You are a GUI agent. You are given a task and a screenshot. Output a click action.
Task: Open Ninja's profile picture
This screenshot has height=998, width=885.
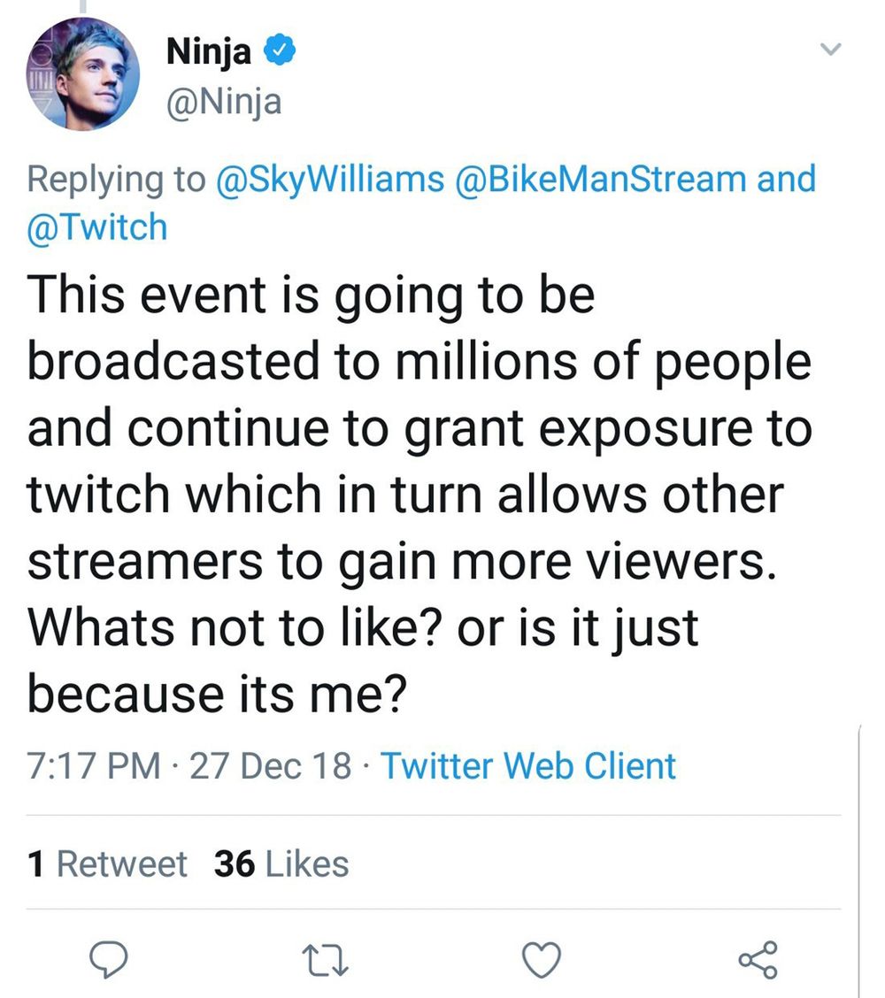[83, 73]
